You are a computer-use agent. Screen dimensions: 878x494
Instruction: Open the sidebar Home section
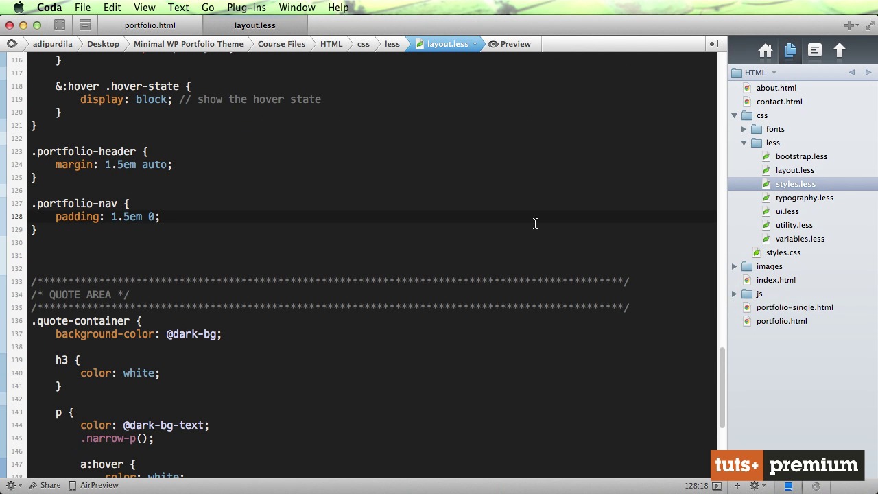766,51
